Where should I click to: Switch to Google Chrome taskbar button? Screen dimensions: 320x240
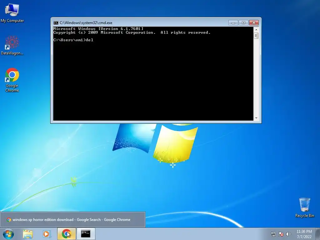67,234
